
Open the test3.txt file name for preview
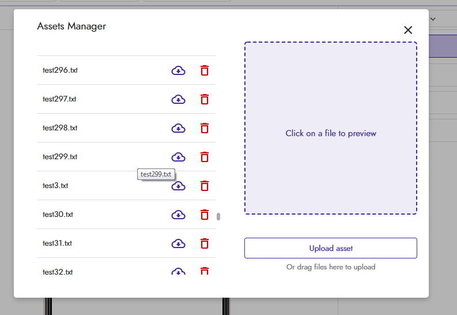click(x=55, y=186)
